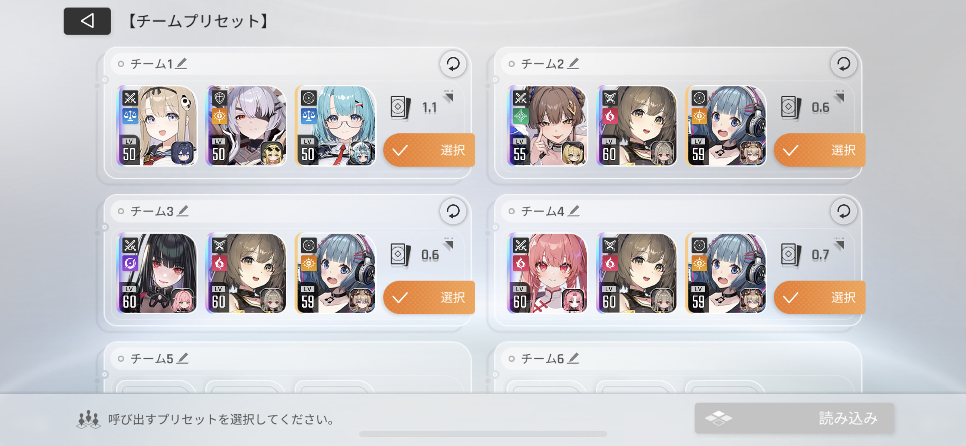Click the 読み込み load button
Image resolution: width=966 pixels, height=446 pixels.
tap(794, 418)
